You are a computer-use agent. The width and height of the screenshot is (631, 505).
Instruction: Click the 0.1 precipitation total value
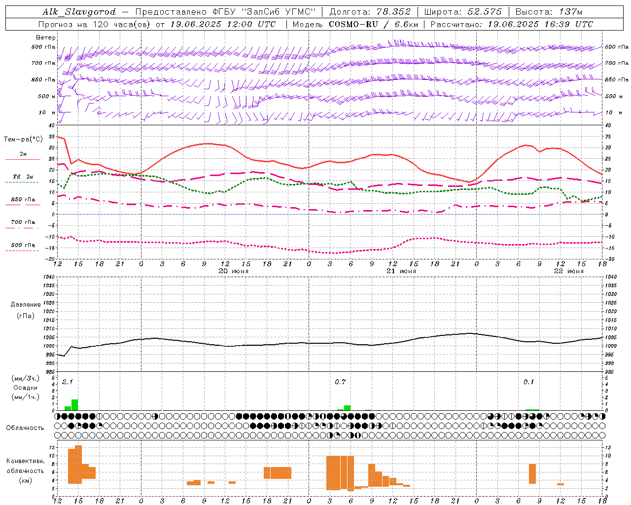click(528, 382)
